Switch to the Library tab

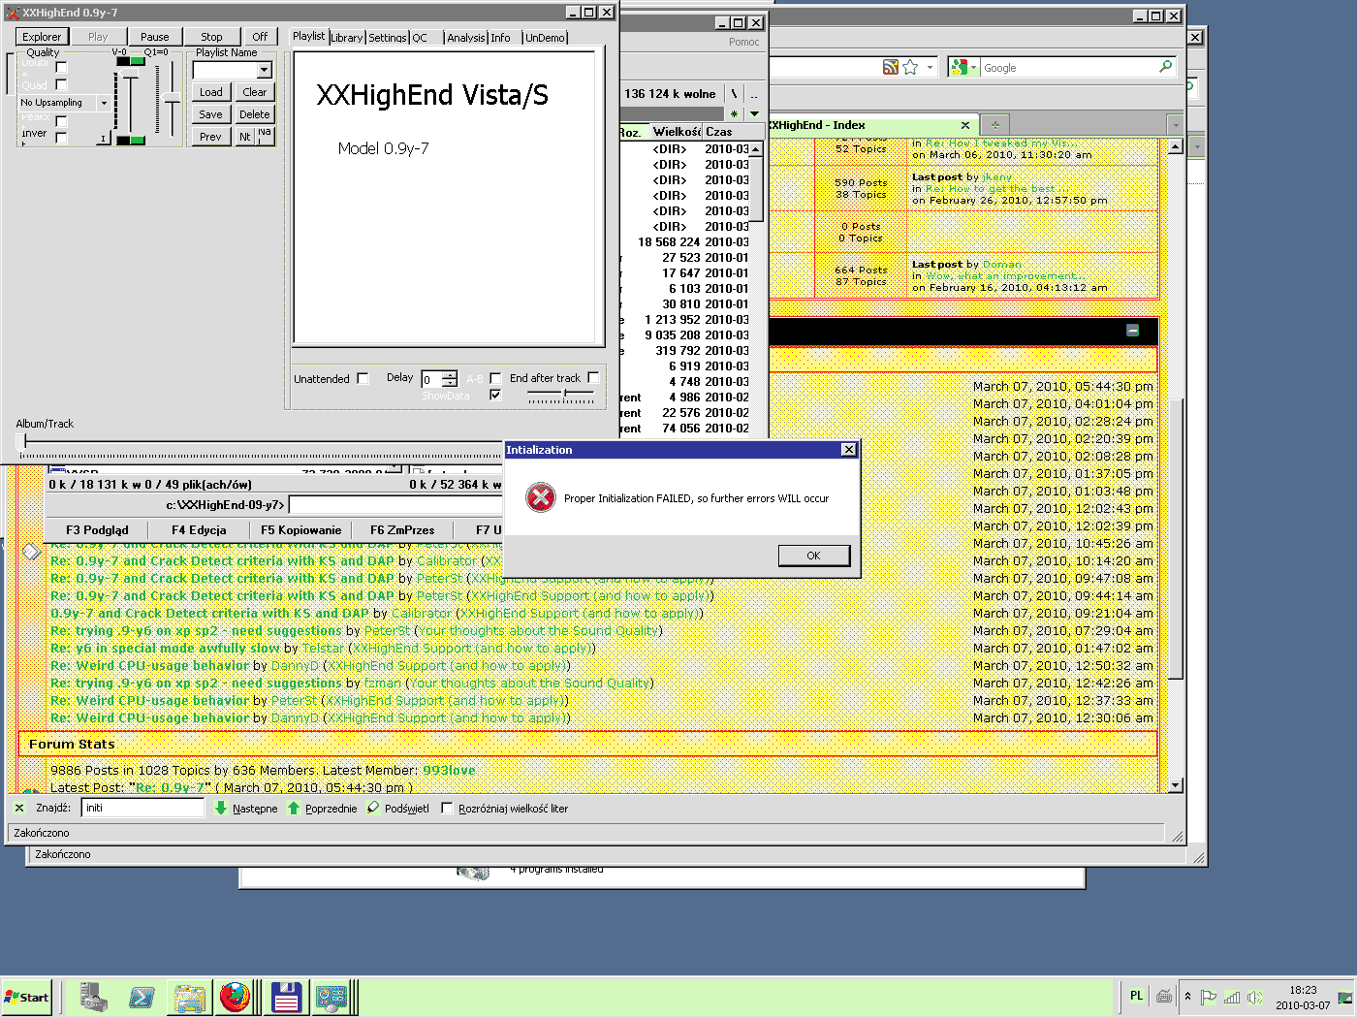346,38
